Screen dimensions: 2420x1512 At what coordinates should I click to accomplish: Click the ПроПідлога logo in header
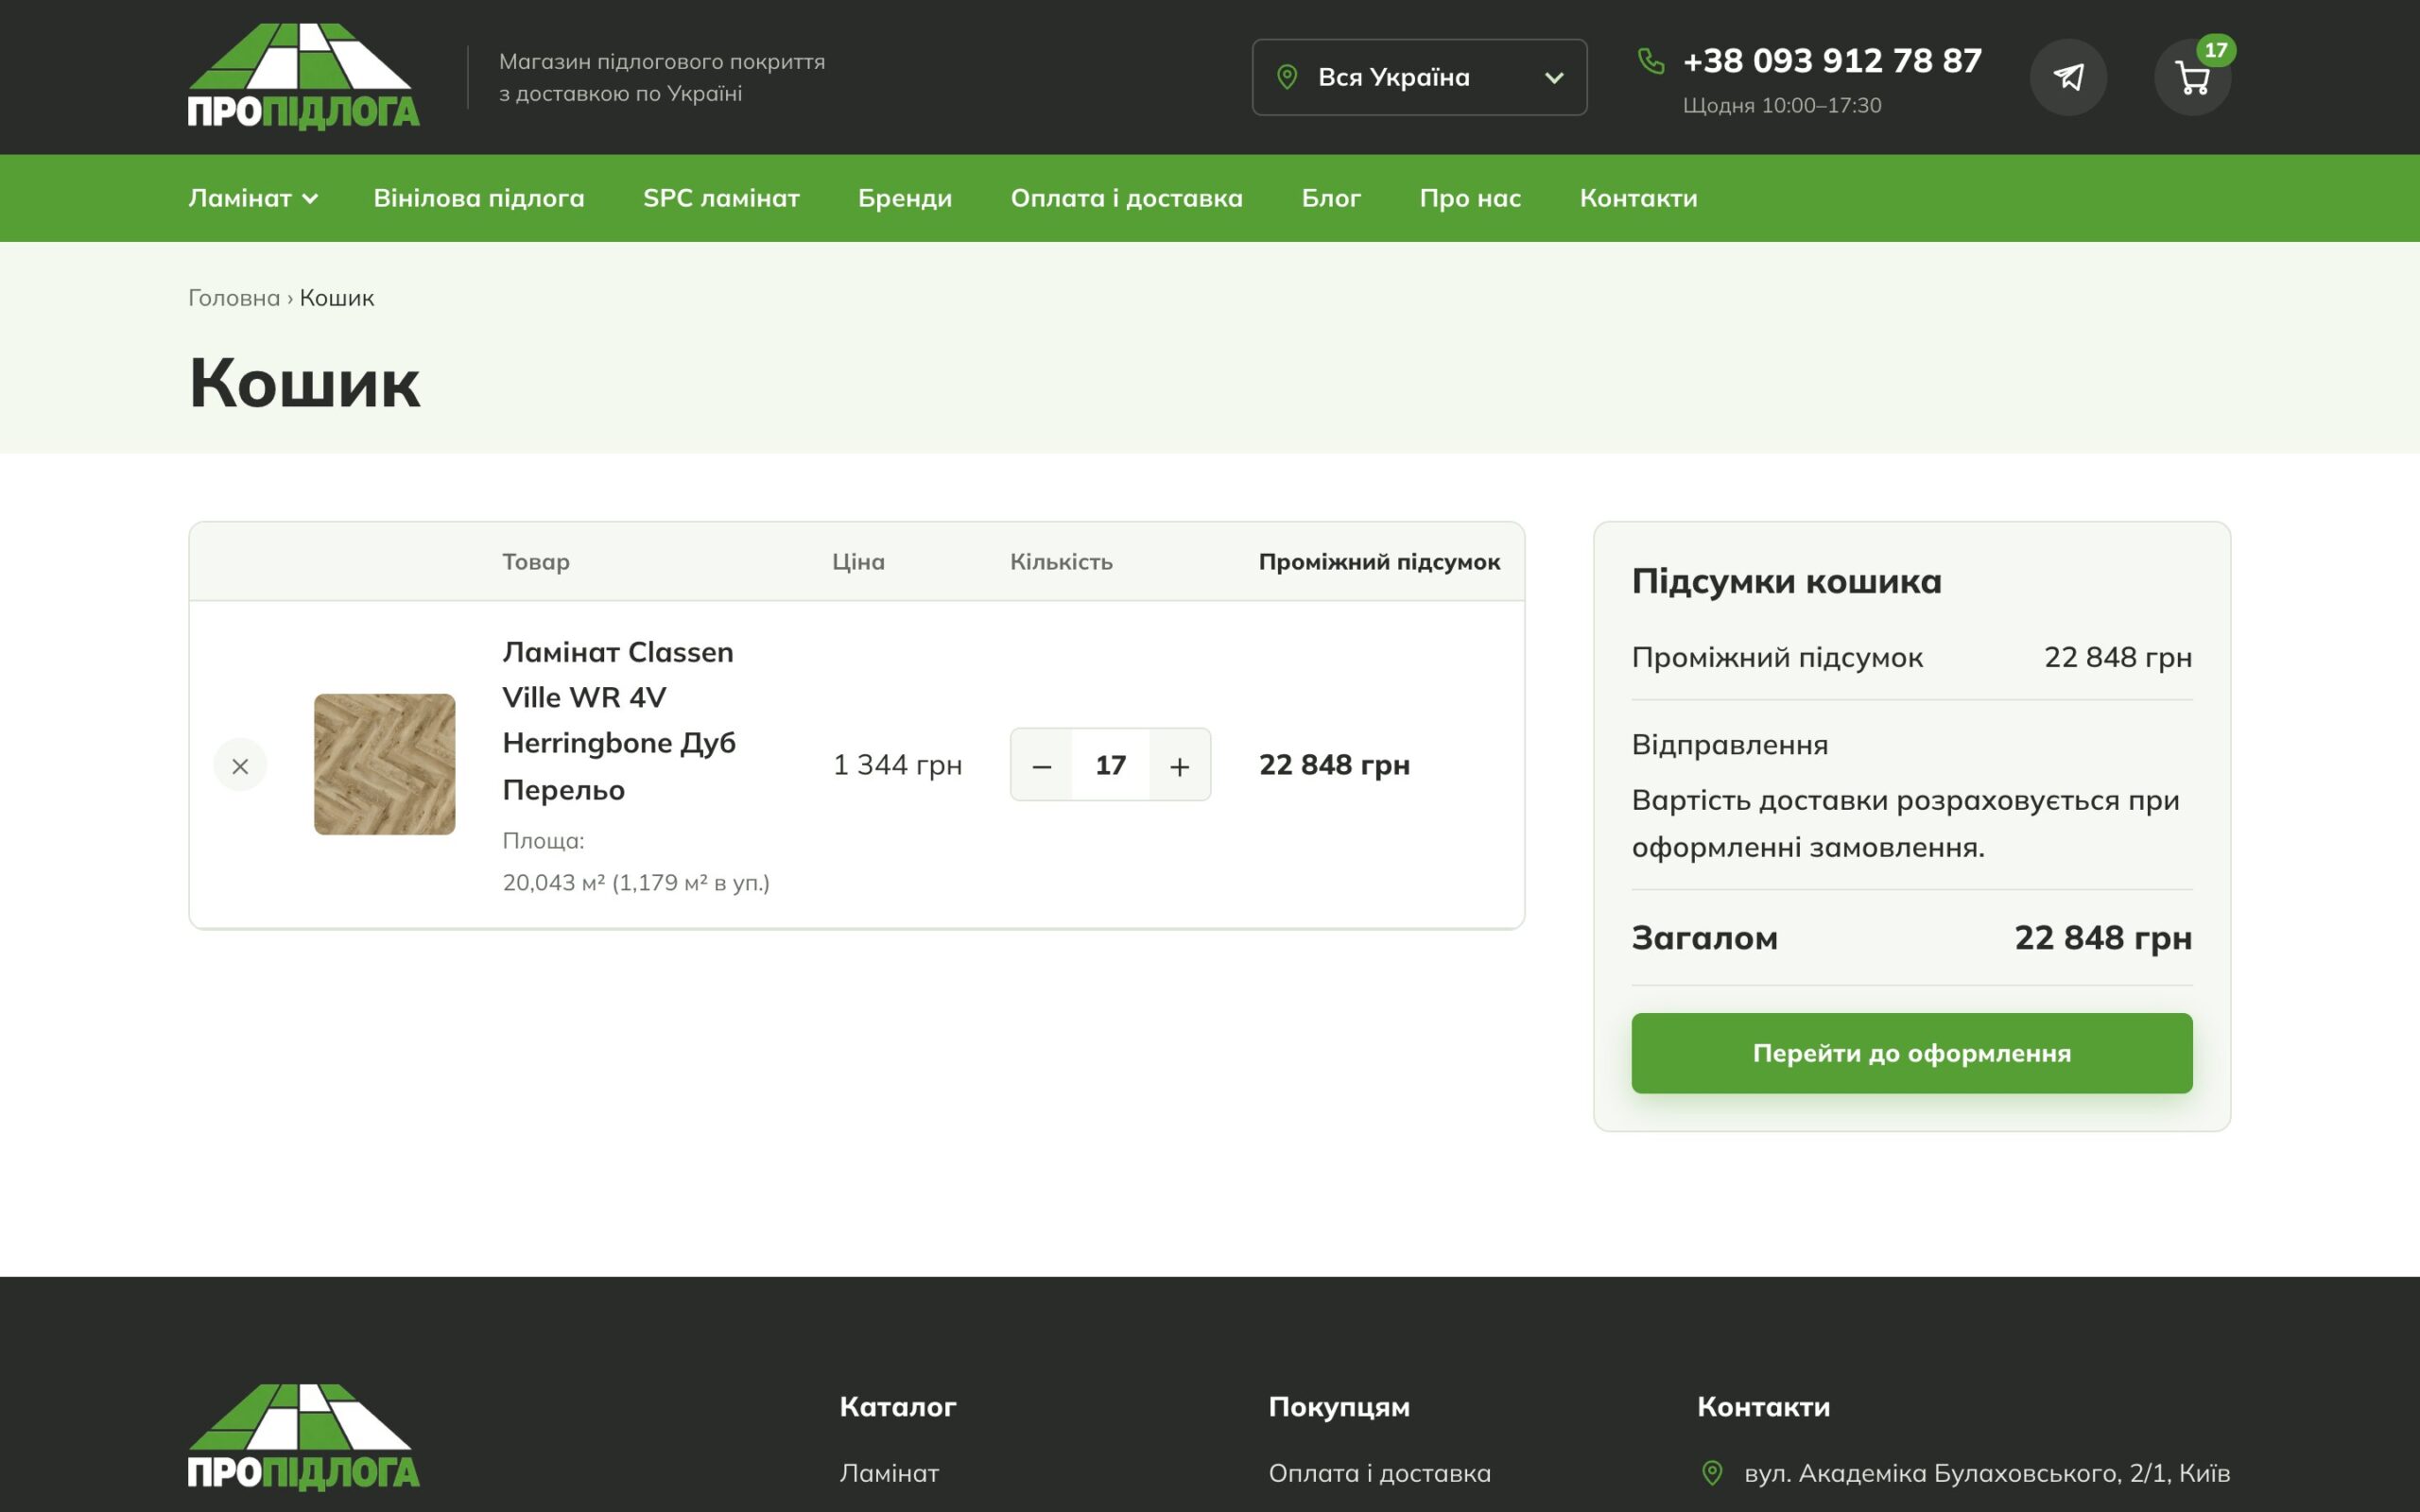pos(304,77)
